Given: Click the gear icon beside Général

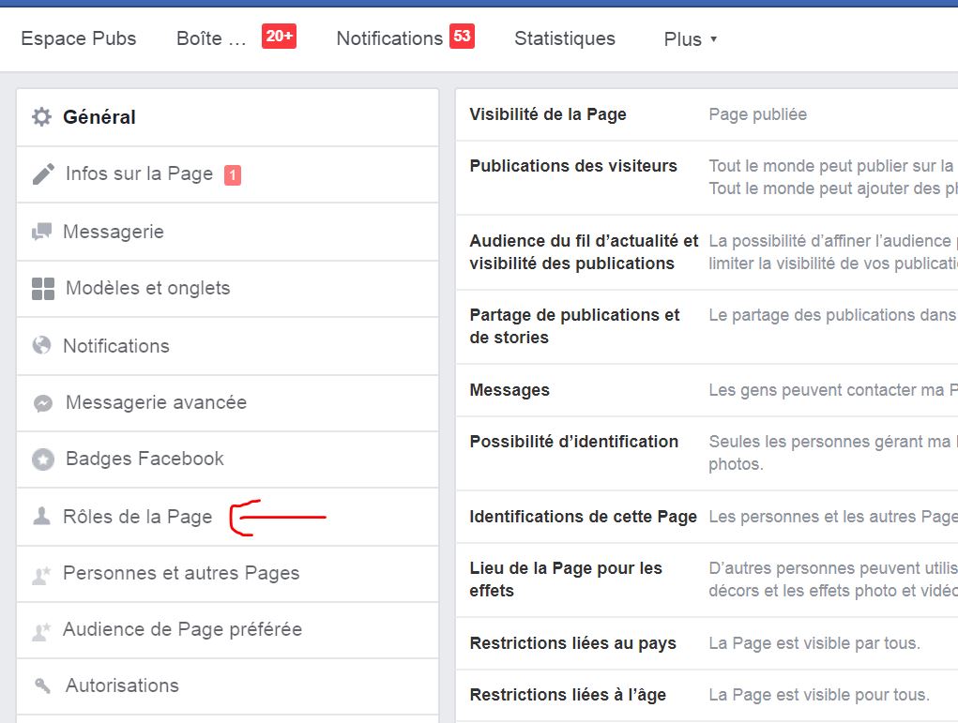Looking at the screenshot, I should (41, 117).
